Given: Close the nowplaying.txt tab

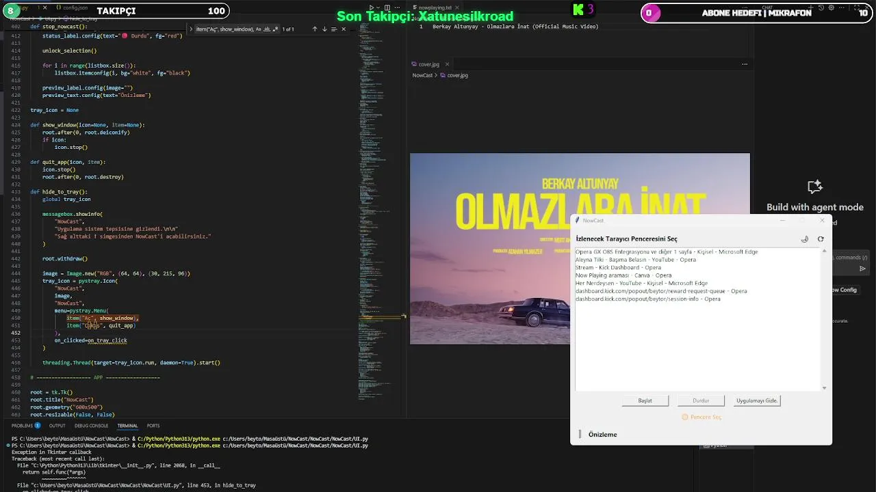Looking at the screenshot, I should tap(456, 8).
